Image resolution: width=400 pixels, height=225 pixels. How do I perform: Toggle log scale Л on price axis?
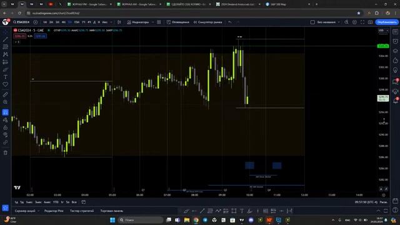click(386, 189)
